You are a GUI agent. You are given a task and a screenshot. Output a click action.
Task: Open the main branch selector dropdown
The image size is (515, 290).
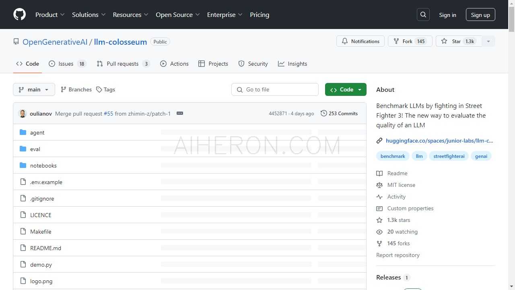tap(34, 89)
